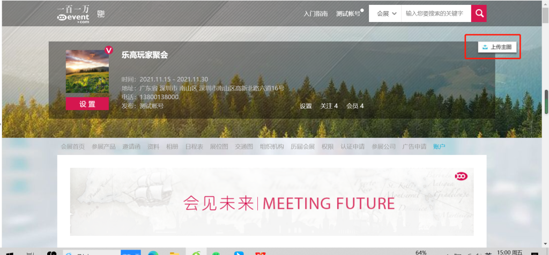The height and width of the screenshot is (255, 549).
Task: Click the 关注 4 followers link
Action: [x=329, y=106]
